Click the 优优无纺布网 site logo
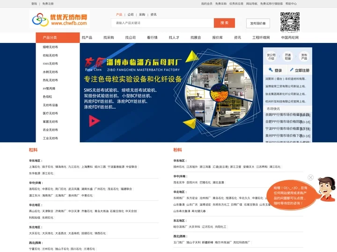 coord(59,19)
